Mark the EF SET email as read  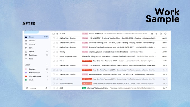(x=161, y=34)
